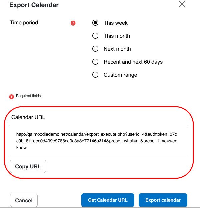The width and height of the screenshot is (200, 208).
Task: Click the 'Custom range' option label
Action: (x=120, y=75)
